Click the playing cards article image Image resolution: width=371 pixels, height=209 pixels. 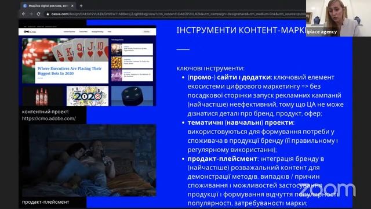coord(65,50)
